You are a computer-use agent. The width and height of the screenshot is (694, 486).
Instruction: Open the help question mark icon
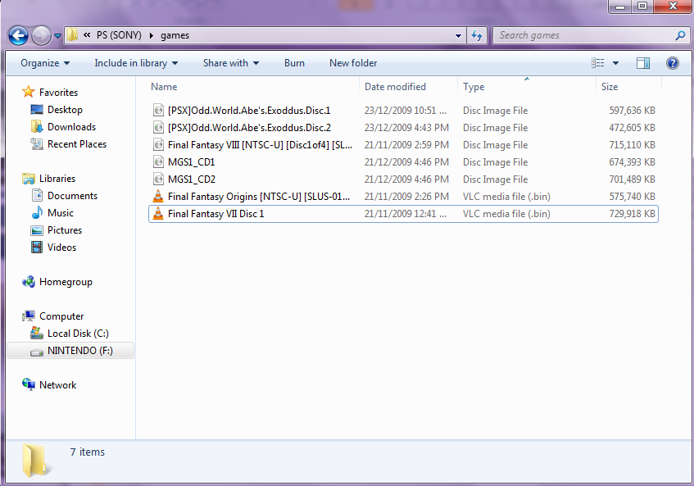pos(673,63)
